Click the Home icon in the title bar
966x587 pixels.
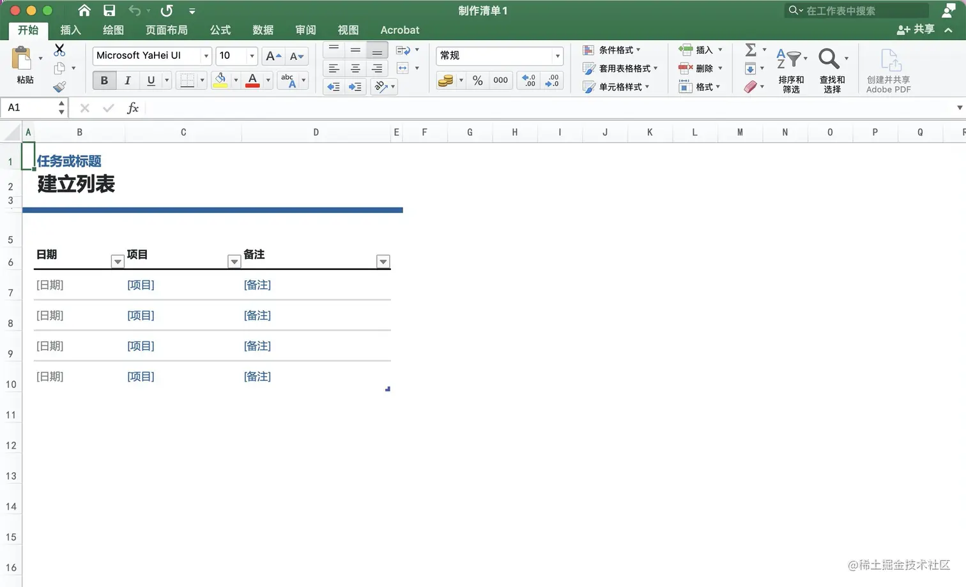pos(84,10)
